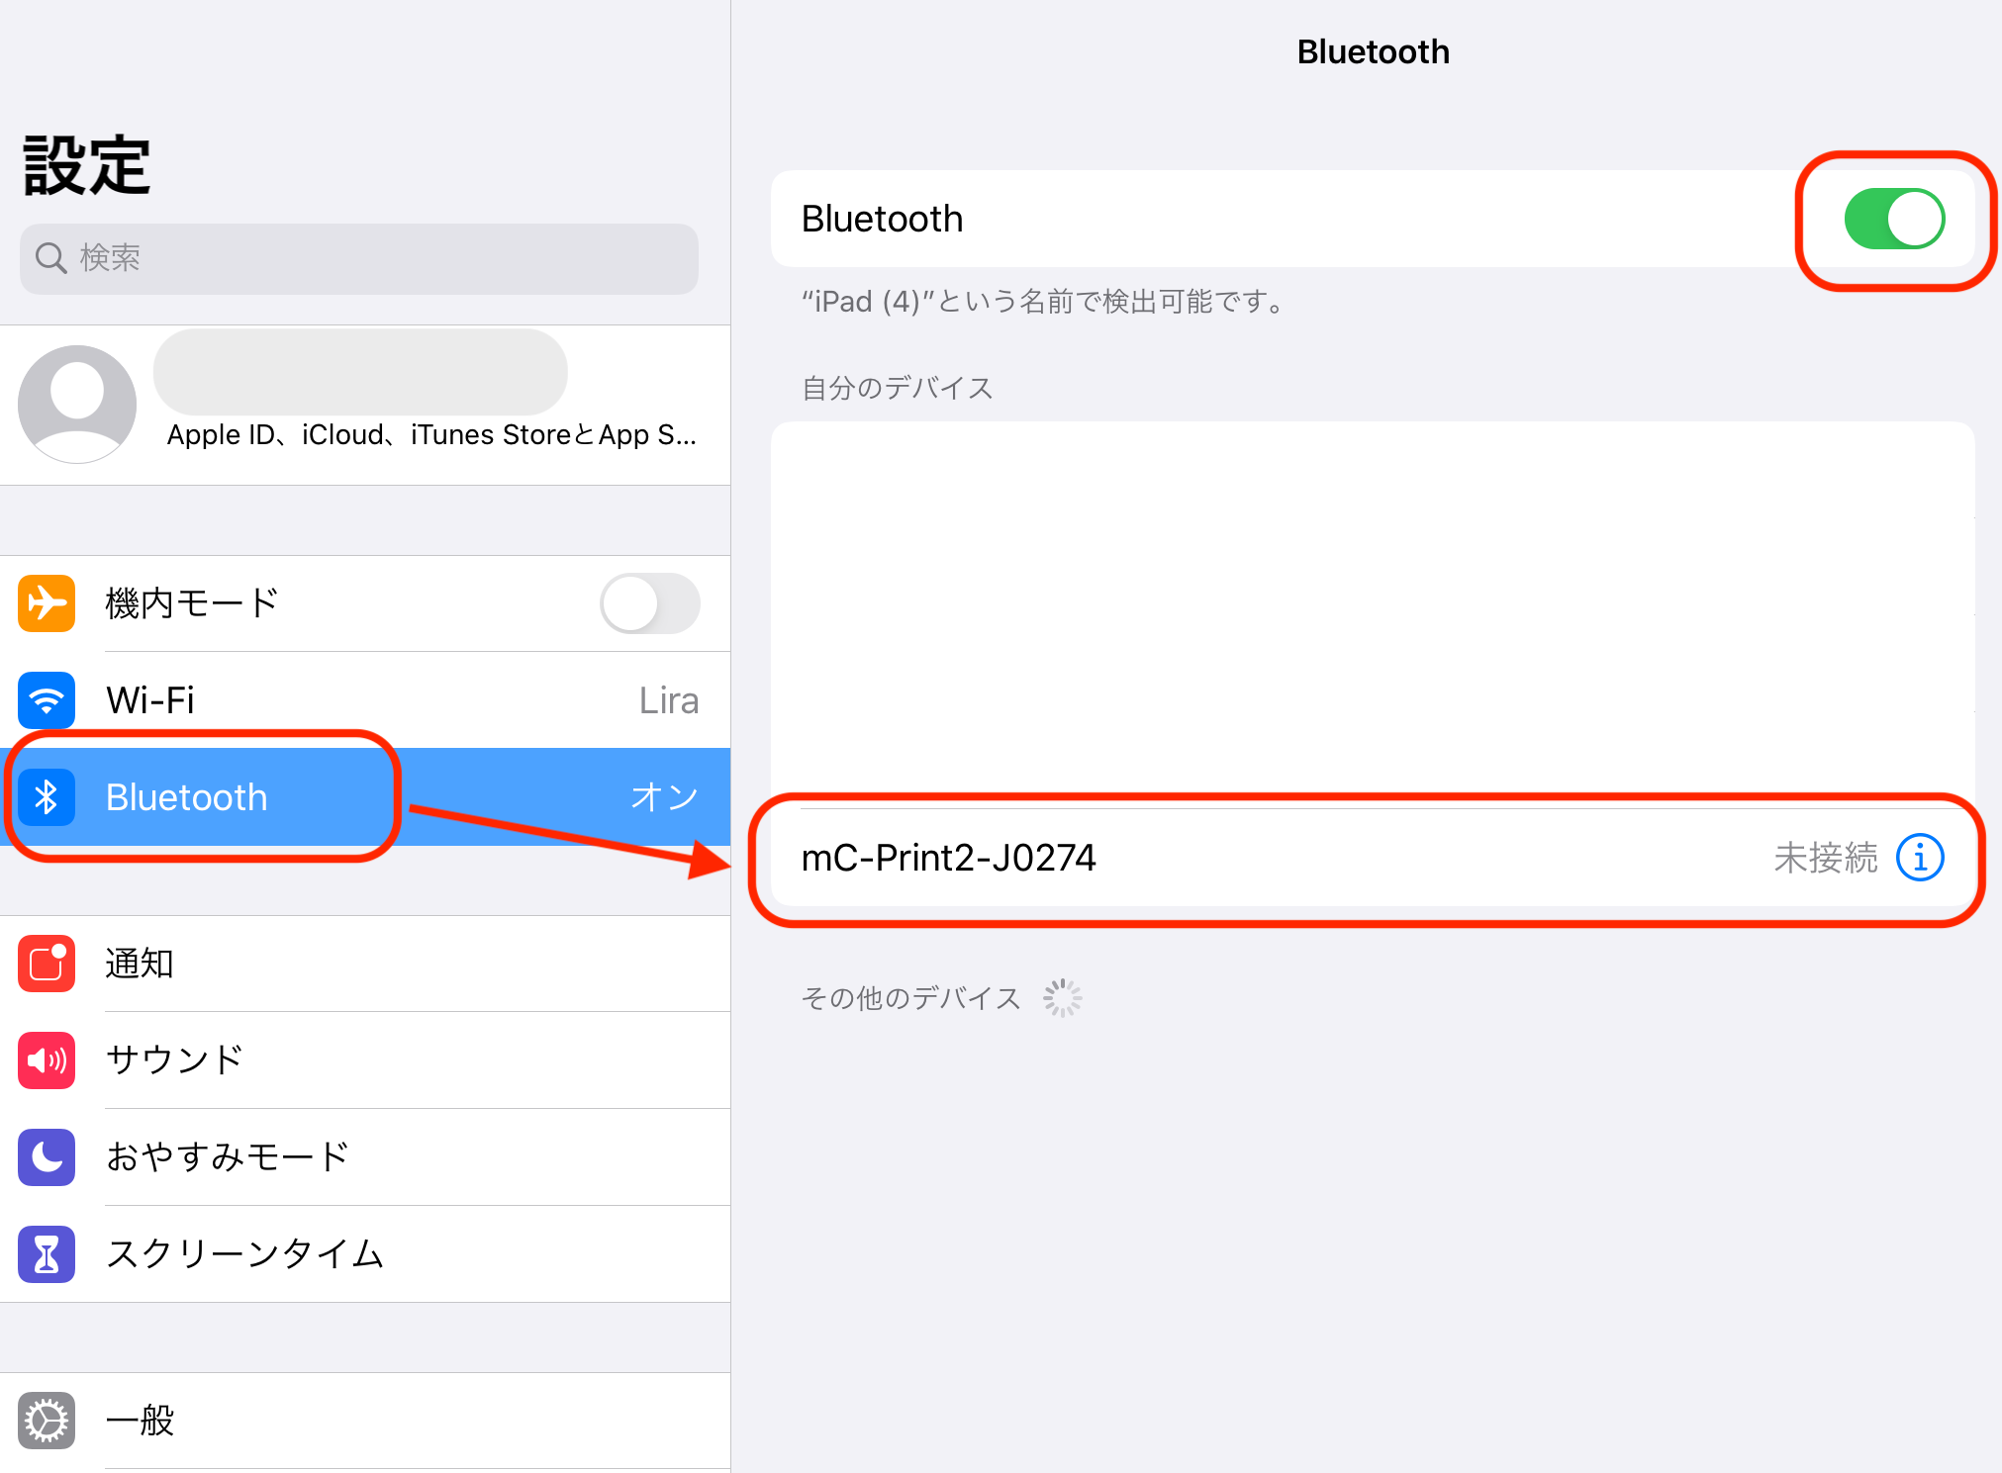Open the スクリーンタイム settings row
Screen dimensions: 2002x1473
[x=365, y=1254]
